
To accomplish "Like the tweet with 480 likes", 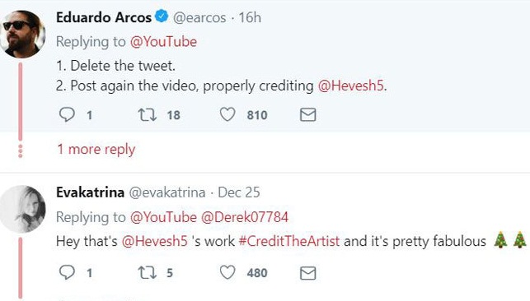I will [227, 272].
